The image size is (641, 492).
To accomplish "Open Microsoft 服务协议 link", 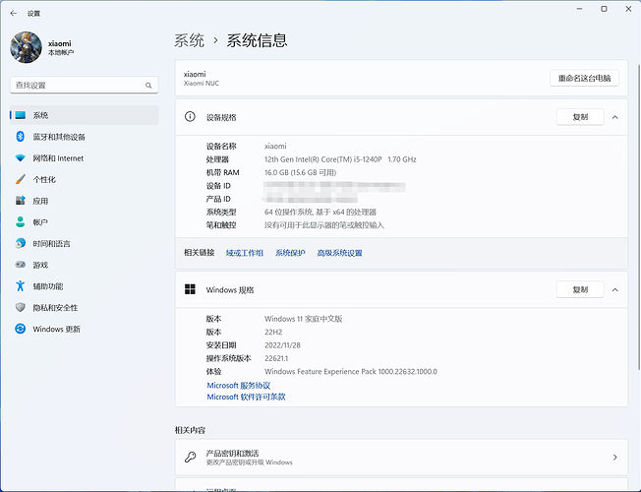I will 239,385.
